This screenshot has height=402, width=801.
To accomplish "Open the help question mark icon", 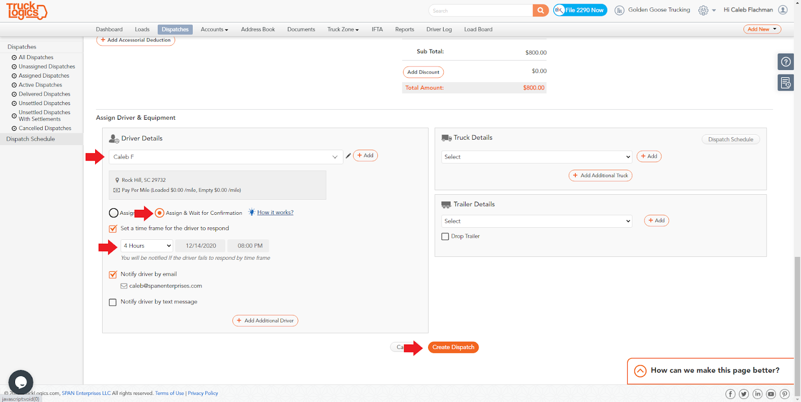I will [786, 62].
